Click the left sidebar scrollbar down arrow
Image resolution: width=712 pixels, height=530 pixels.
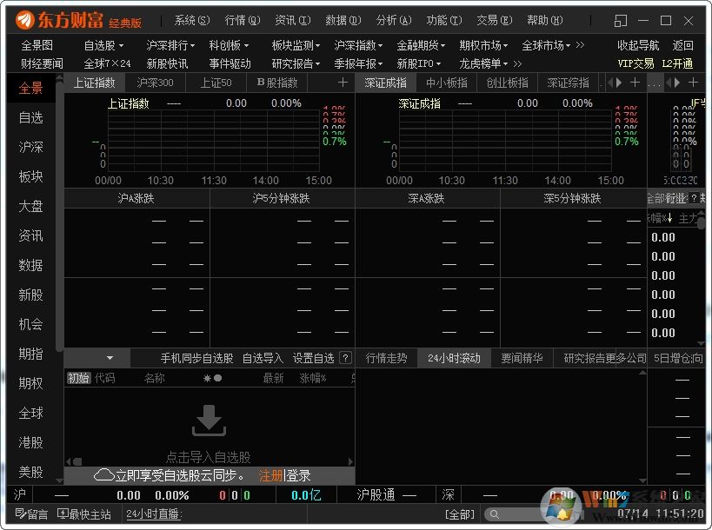point(57,480)
